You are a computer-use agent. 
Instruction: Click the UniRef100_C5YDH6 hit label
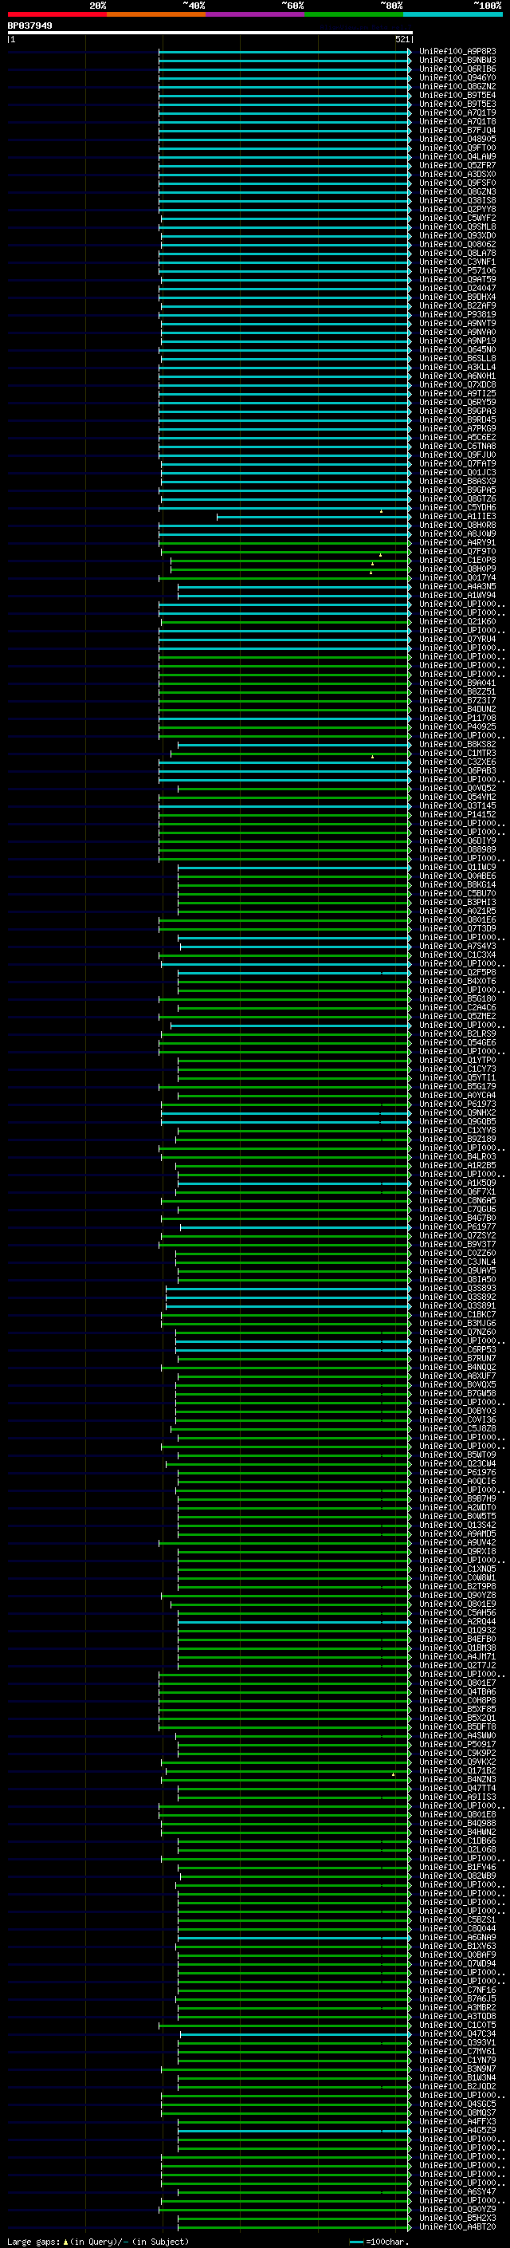pyautogui.click(x=457, y=507)
